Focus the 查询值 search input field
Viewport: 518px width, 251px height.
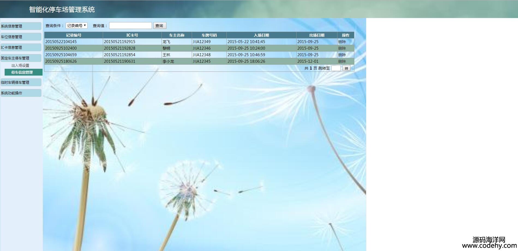[130, 26]
